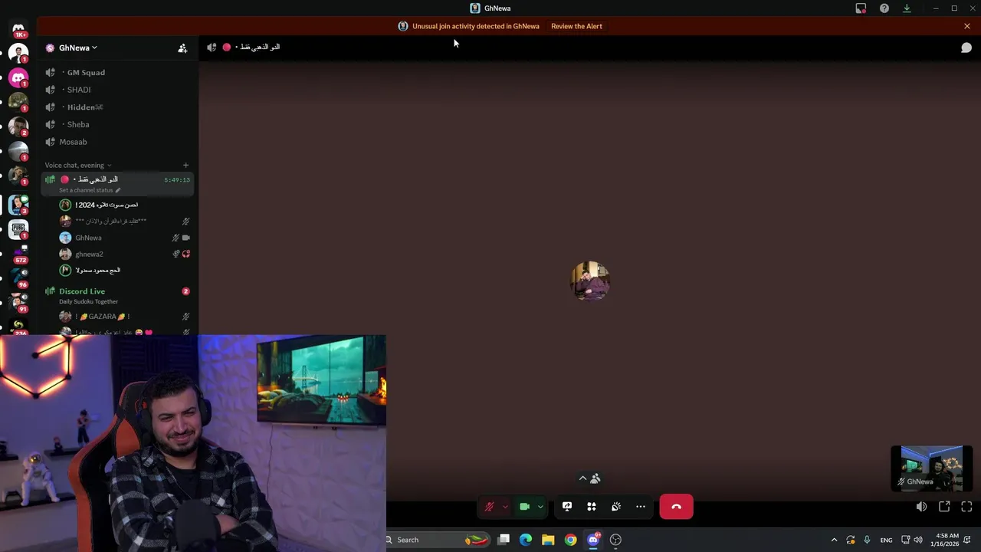Show hidden system tray icons
The image size is (981, 552).
coord(834,540)
